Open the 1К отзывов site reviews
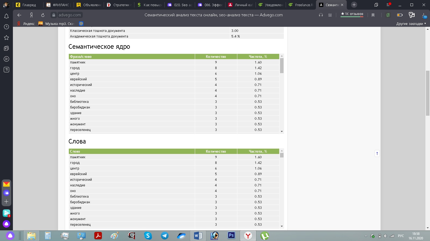Screen dimensions: 430x241 (x=352, y=14)
